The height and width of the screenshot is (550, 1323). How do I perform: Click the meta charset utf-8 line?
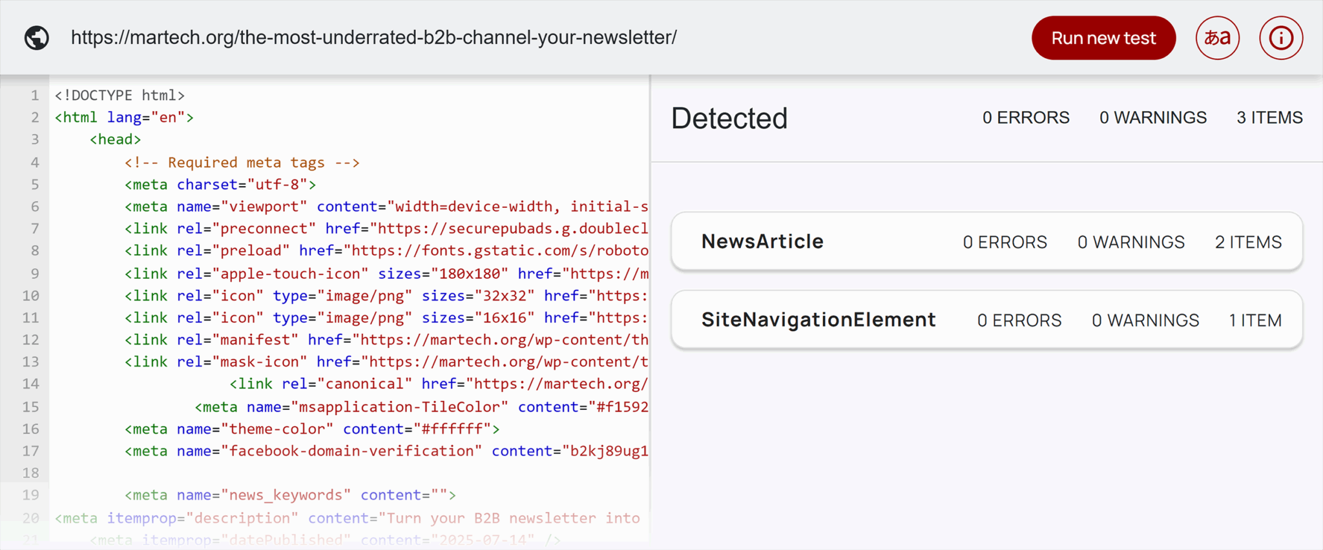[x=220, y=185]
